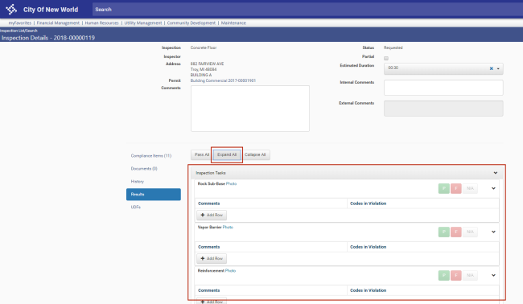Click the City Of New World logo icon
This screenshot has width=523, height=304.
coord(11,10)
